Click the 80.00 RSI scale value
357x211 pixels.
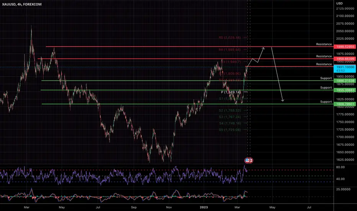click(341, 167)
